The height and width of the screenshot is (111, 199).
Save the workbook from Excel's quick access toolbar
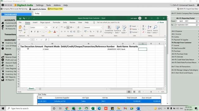click(20, 18)
